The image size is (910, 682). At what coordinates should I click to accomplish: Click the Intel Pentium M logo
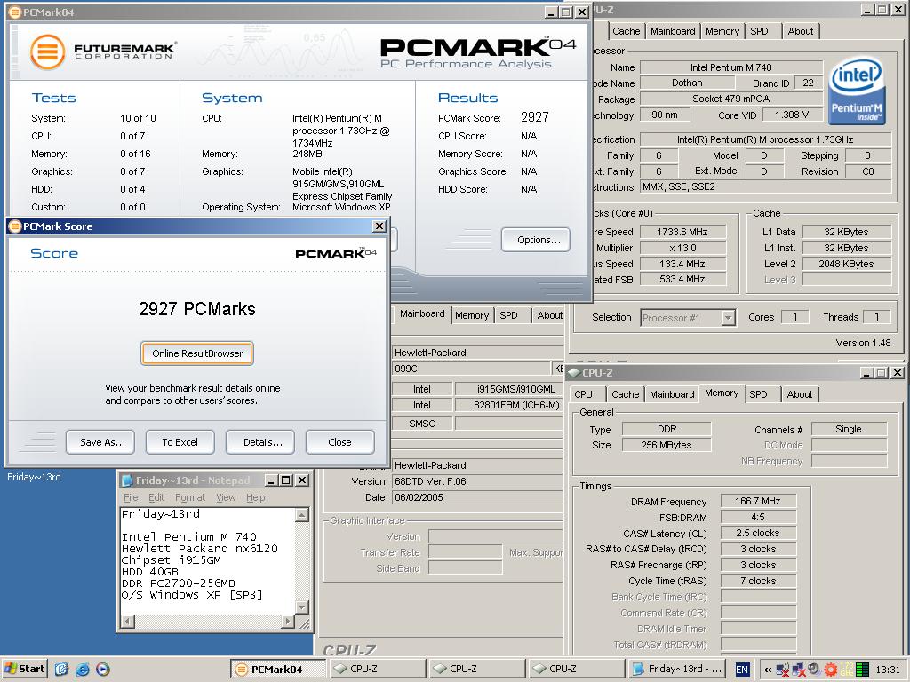857,91
